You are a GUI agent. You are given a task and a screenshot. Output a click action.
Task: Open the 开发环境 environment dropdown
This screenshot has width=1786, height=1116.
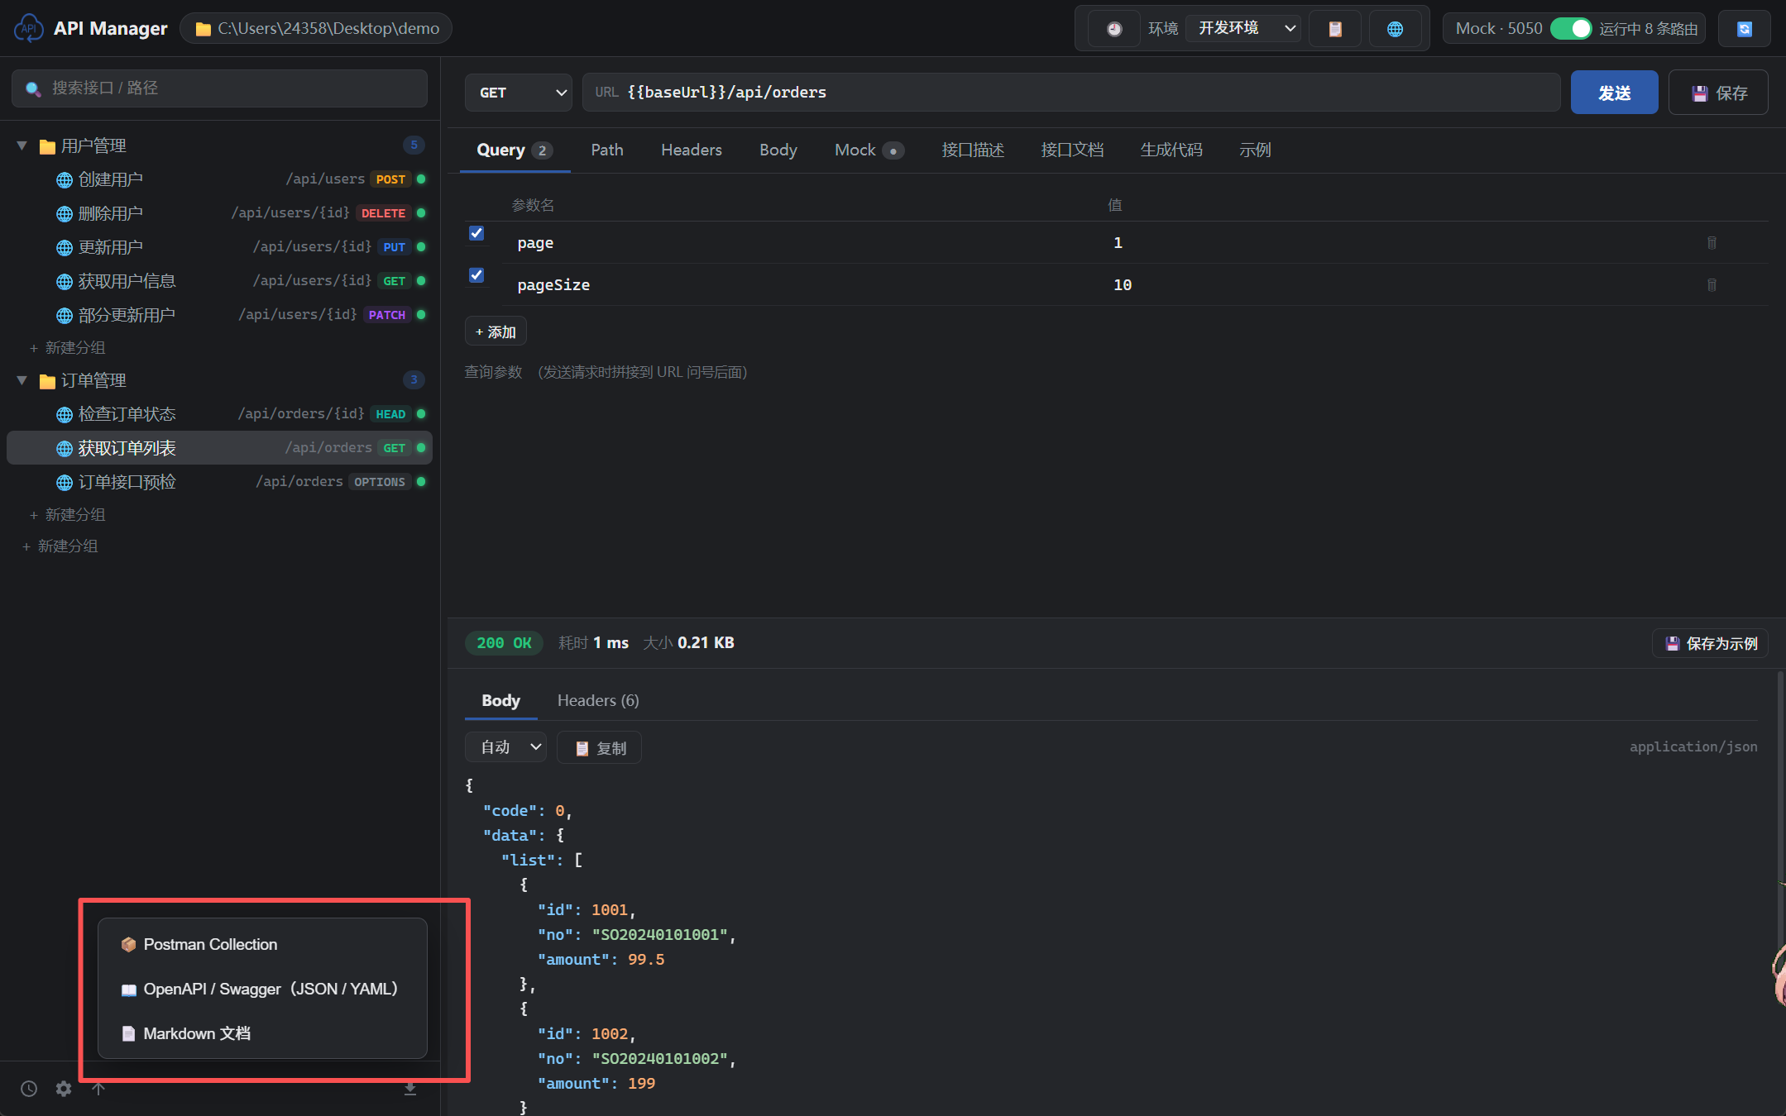click(x=1243, y=29)
